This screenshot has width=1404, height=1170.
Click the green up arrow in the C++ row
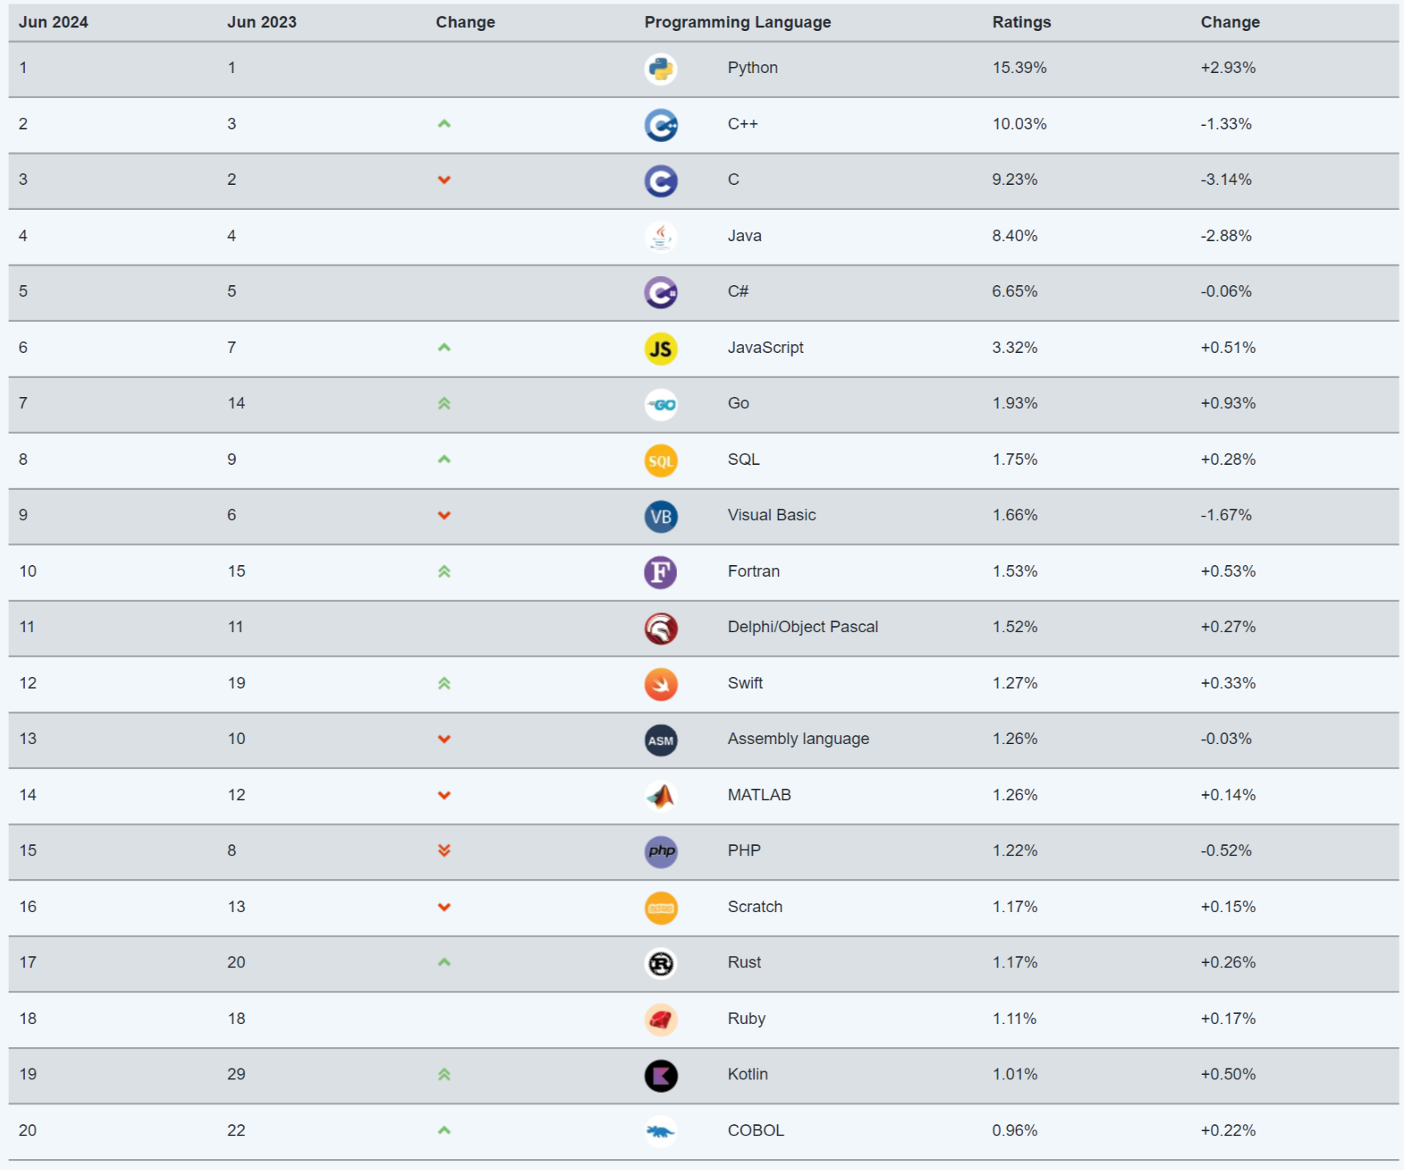click(x=444, y=124)
